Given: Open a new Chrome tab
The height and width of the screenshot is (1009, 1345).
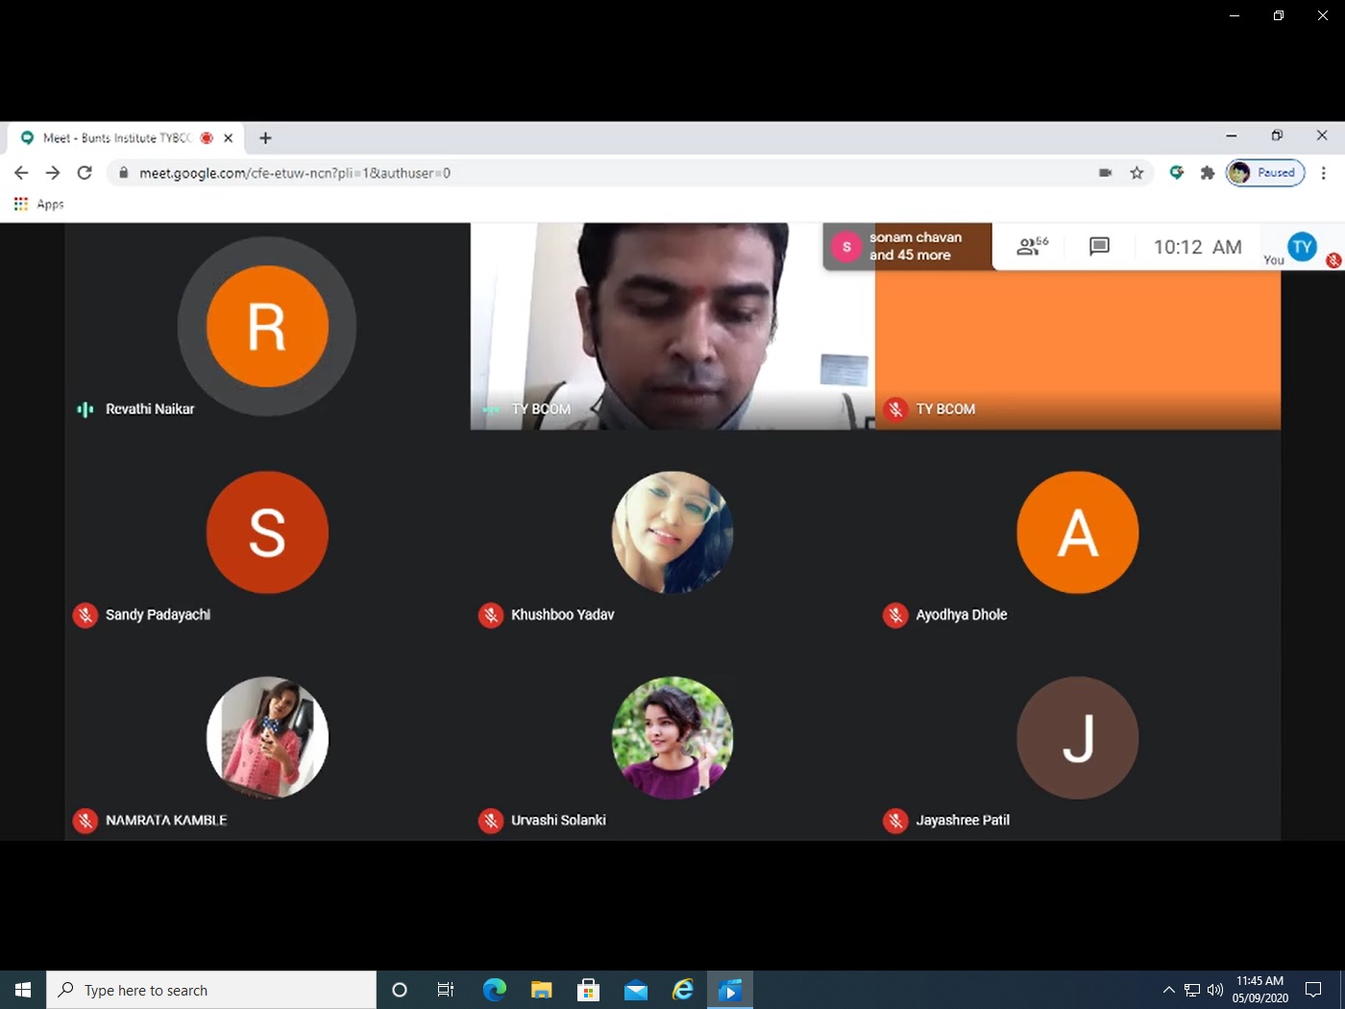Looking at the screenshot, I should [x=265, y=138].
